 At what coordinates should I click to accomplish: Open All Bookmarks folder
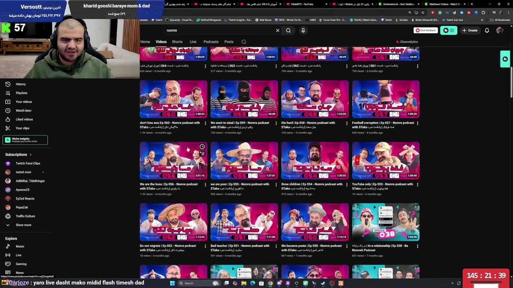pos(501,20)
